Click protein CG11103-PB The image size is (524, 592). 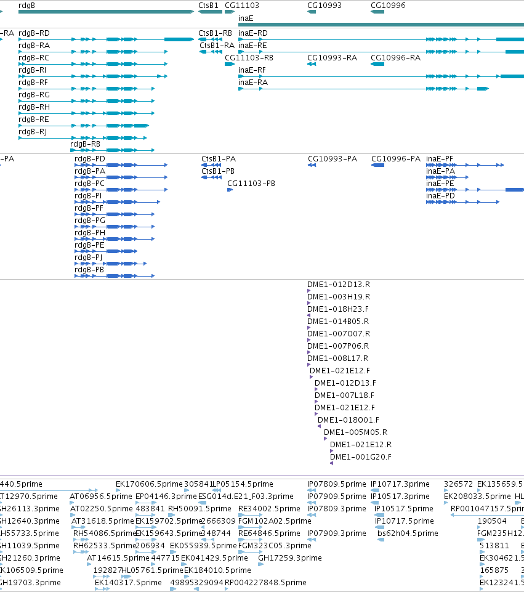(x=251, y=184)
